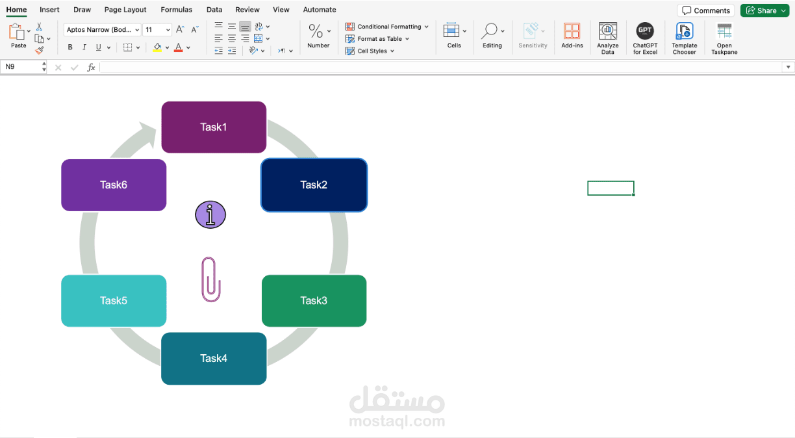This screenshot has height=438, width=795.
Task: Increase font size with the larger A icon
Action: point(181,30)
